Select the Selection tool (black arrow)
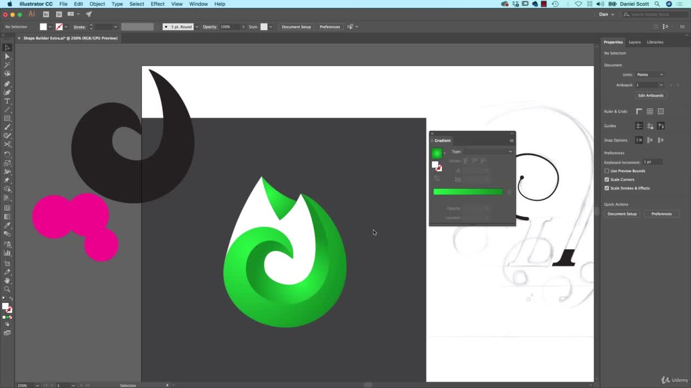The width and height of the screenshot is (691, 388). [x=7, y=47]
